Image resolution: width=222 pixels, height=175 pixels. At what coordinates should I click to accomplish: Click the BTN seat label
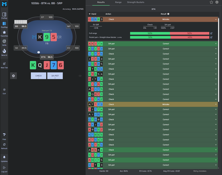point(47,57)
